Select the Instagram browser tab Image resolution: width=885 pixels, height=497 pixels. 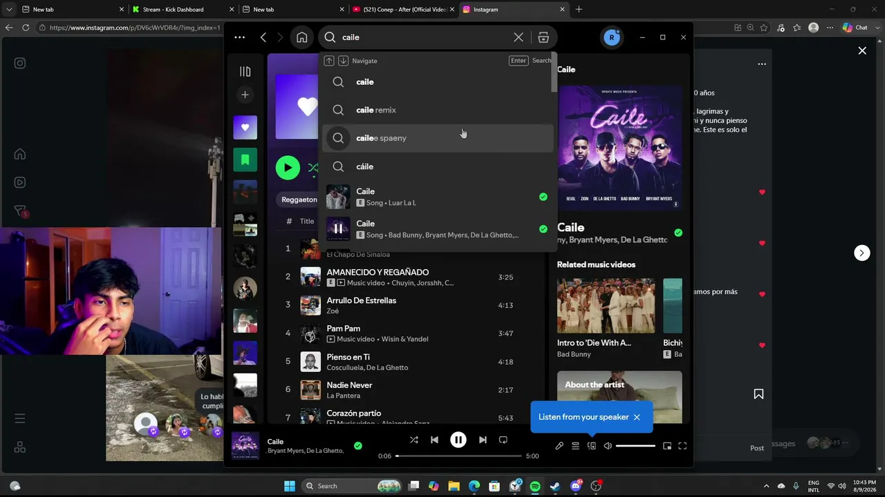click(x=513, y=10)
